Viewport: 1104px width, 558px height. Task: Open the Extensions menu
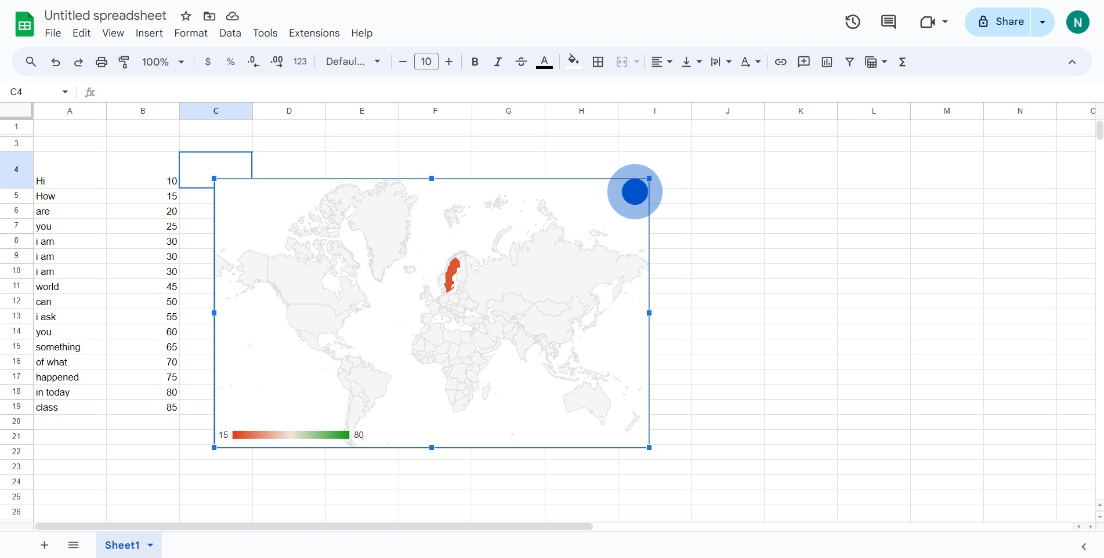[314, 33]
